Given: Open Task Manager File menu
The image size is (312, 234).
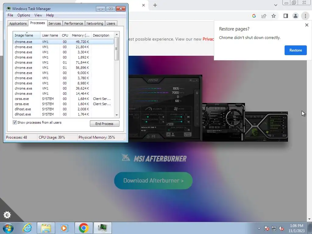Looking at the screenshot, I should [x=10, y=15].
